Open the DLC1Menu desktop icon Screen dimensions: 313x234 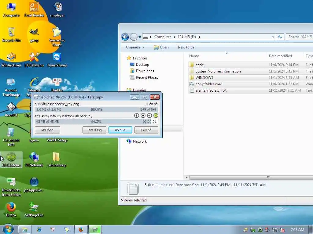point(11,160)
